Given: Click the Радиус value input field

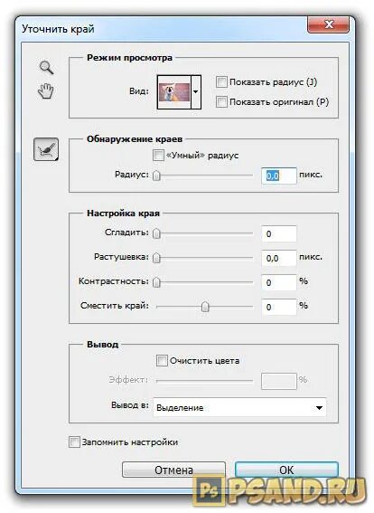Looking at the screenshot, I should 279,176.
